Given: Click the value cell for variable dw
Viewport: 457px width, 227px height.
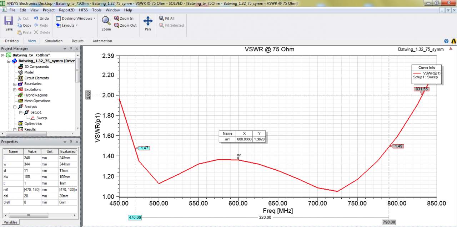Looking at the screenshot, I should pyautogui.click(x=32, y=177).
